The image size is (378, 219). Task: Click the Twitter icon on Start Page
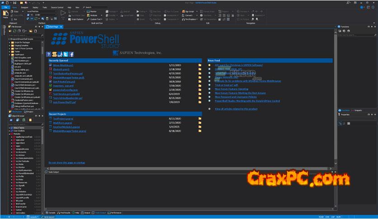coord(66,55)
